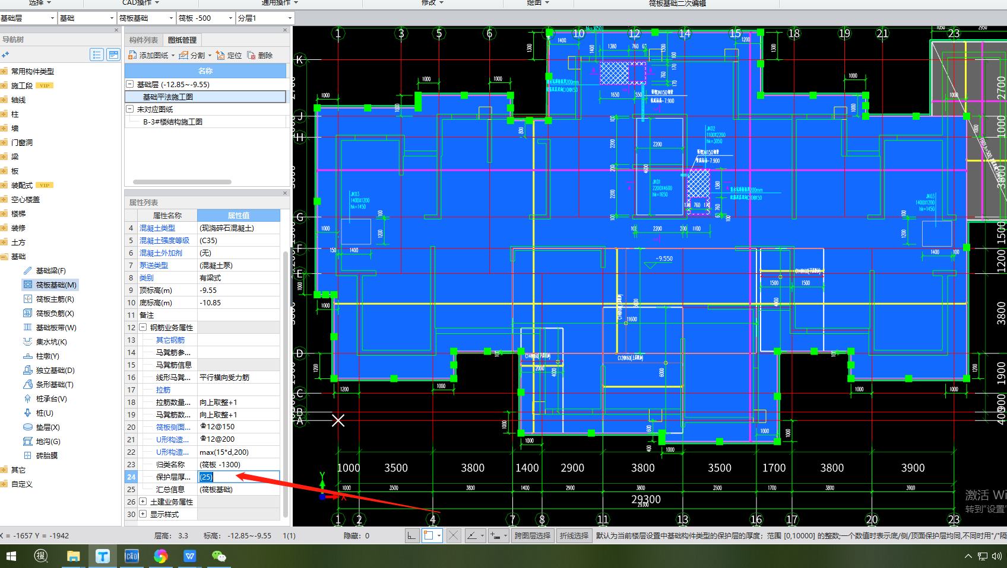
Task: Click 分割 button
Action: pos(192,55)
